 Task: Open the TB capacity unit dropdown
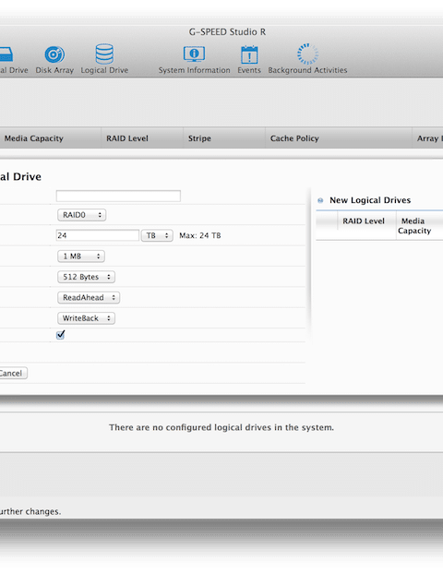[157, 235]
